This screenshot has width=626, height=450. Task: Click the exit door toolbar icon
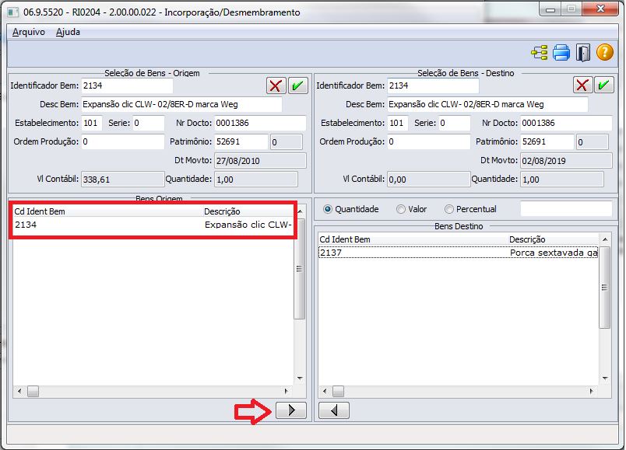click(583, 53)
